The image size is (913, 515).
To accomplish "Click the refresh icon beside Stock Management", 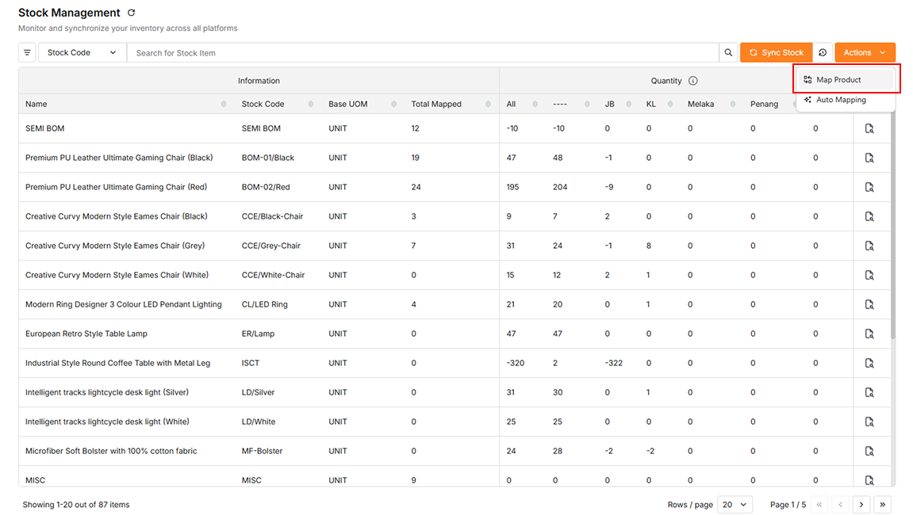I will pos(131,13).
